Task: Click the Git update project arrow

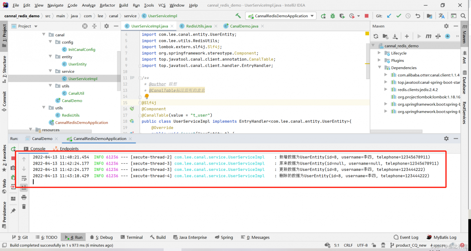Action: tap(389, 16)
